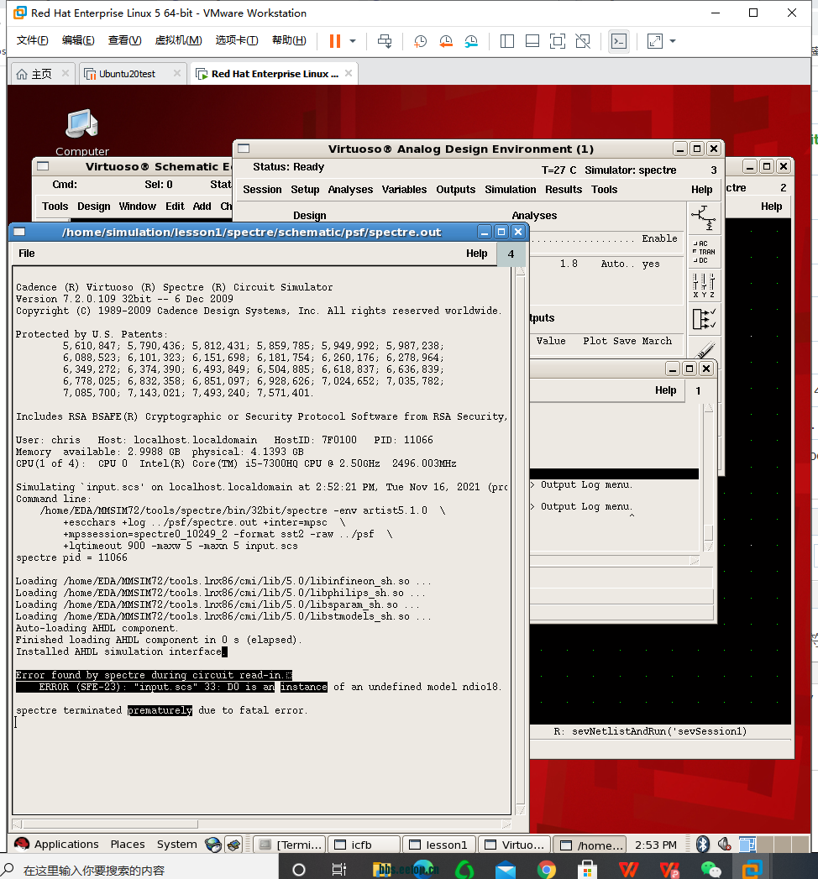Click the stretch guest display icon

(x=655, y=41)
